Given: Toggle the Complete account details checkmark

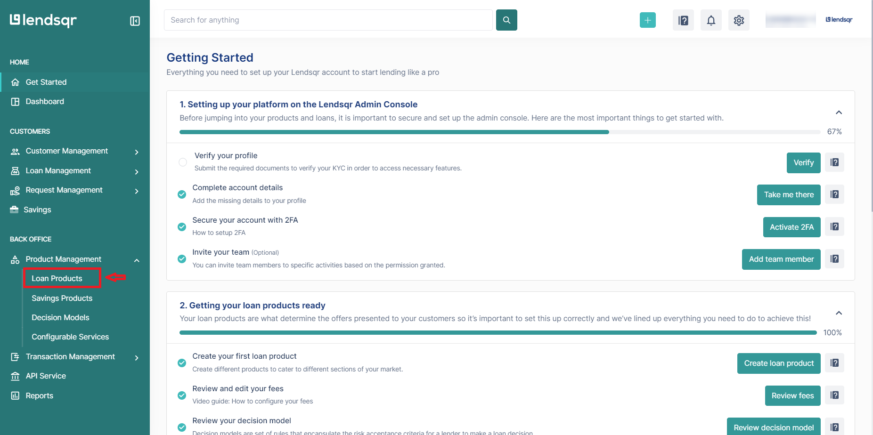Looking at the screenshot, I should (x=182, y=194).
